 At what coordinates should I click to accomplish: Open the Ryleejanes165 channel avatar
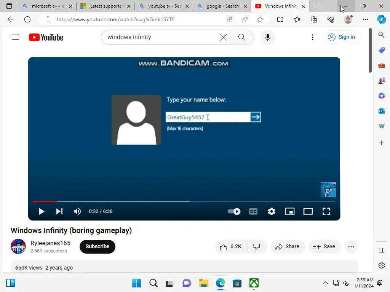point(18,246)
